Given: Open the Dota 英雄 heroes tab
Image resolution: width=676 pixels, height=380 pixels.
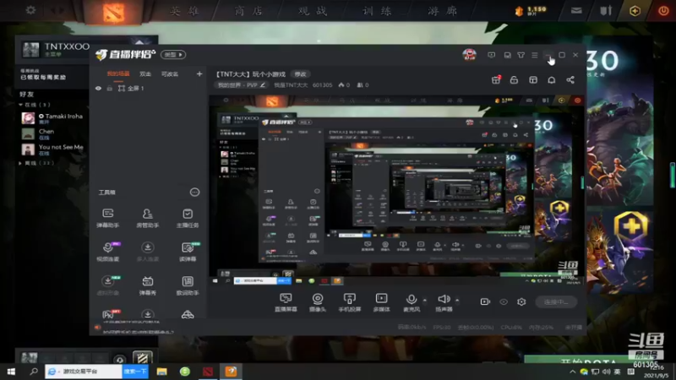Looking at the screenshot, I should click(185, 11).
